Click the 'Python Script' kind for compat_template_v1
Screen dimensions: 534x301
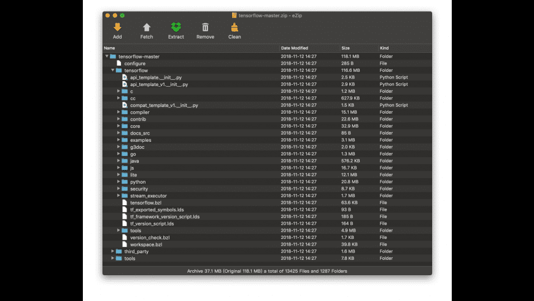pos(393,105)
